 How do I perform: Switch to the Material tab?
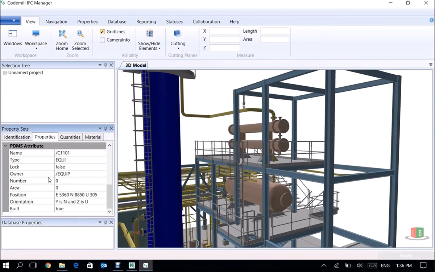(93, 137)
